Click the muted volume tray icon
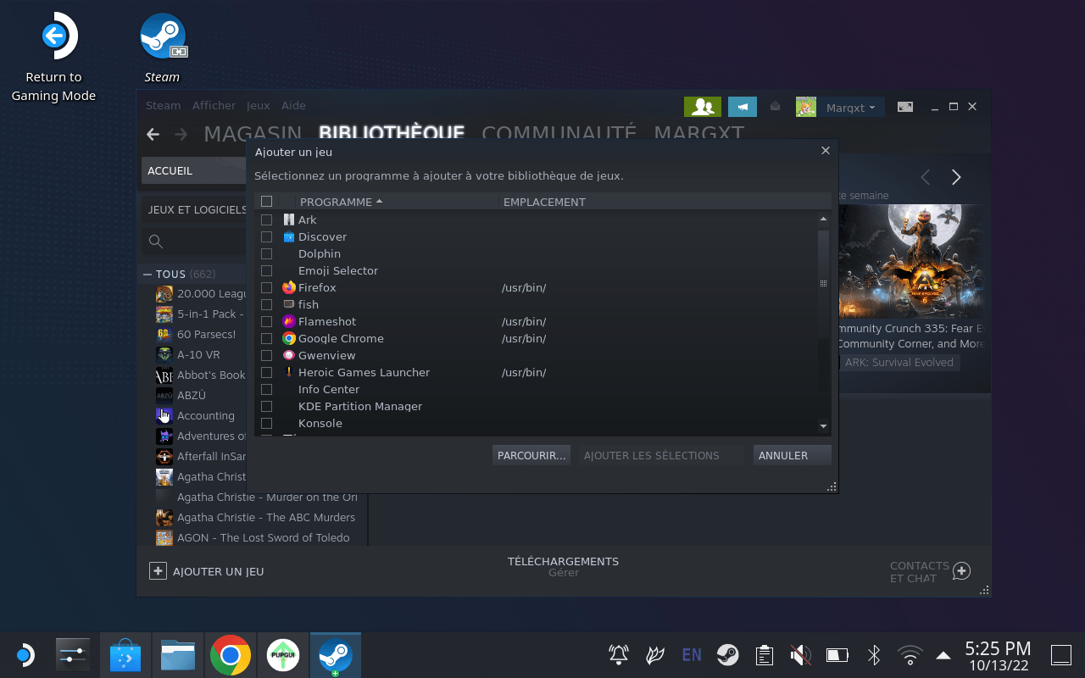This screenshot has height=678, width=1085. [800, 655]
